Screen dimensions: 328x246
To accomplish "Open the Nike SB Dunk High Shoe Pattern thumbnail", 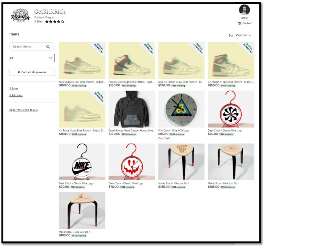I will click(x=132, y=60).
